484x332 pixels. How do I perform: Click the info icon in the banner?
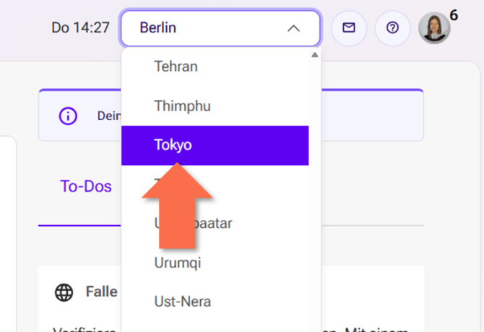coord(67,116)
